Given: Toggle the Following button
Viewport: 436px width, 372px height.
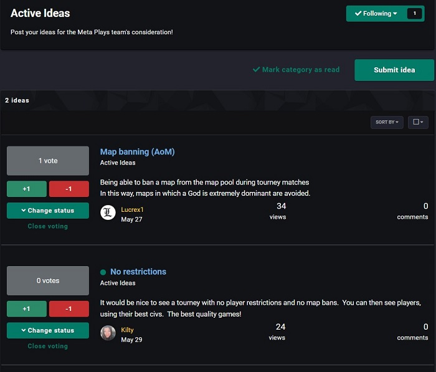Looking at the screenshot, I should [376, 14].
